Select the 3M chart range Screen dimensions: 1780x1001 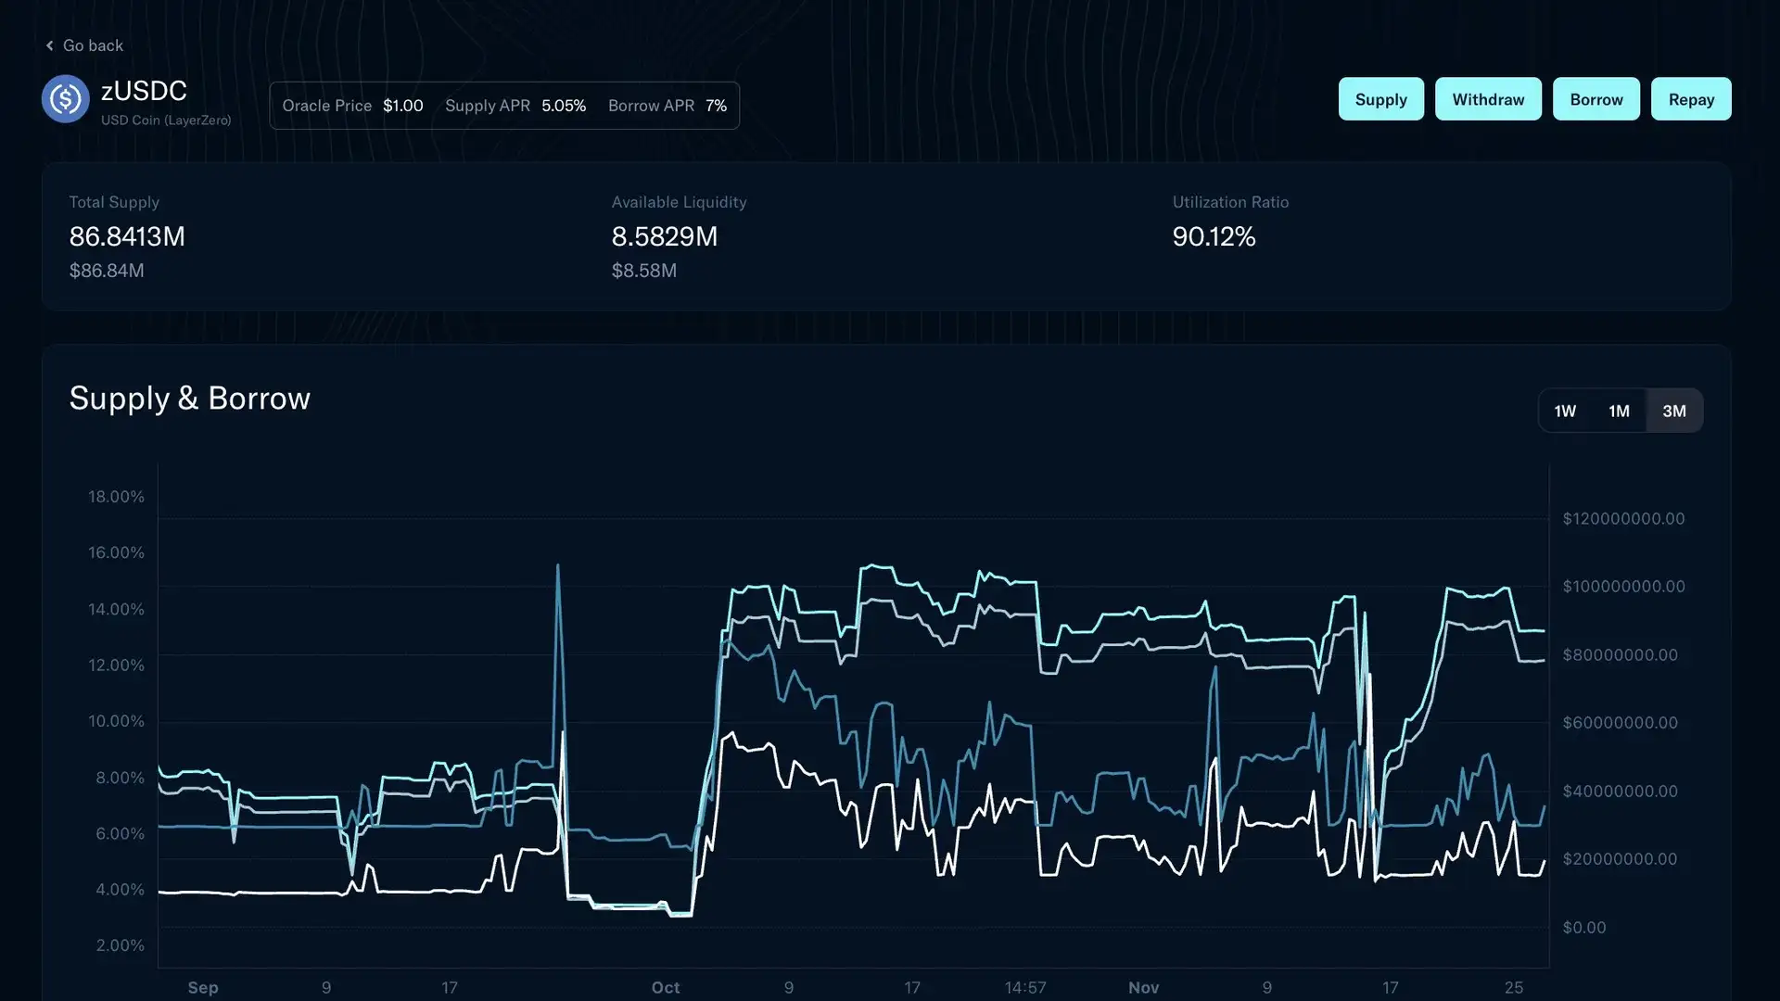click(x=1673, y=411)
